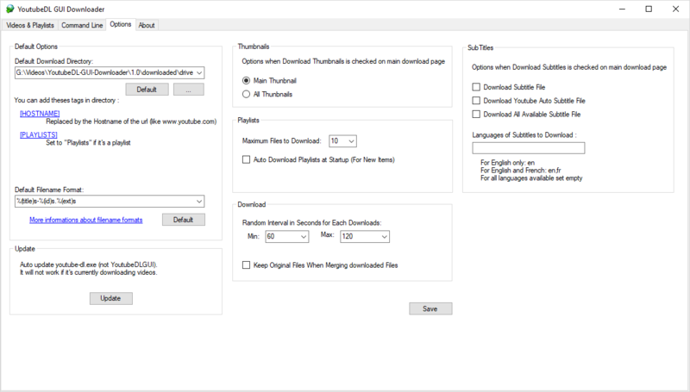Minimize the YoutubeDL GUI Downloader window

[622, 9]
